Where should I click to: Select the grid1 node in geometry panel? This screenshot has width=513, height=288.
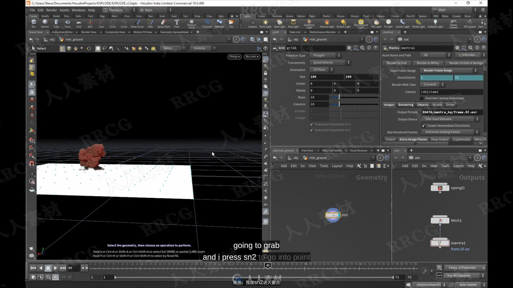333,214
